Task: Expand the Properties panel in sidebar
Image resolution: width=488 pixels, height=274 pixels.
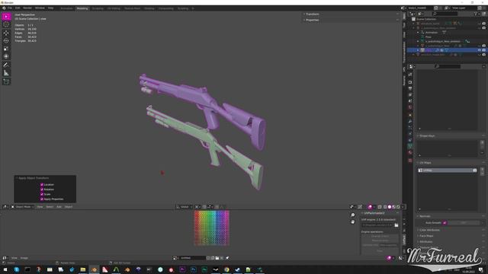Action: (312, 21)
